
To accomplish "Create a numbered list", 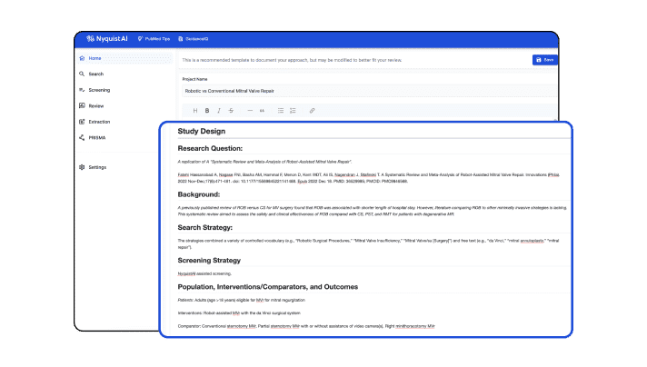I will tap(293, 111).
